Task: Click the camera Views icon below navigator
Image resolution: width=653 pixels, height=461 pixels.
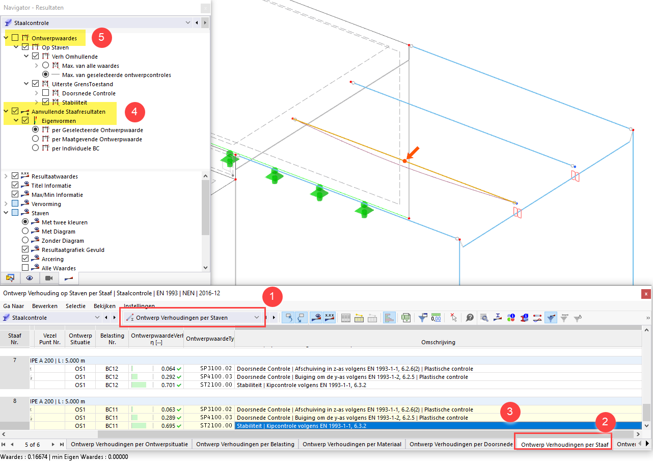Action: [x=48, y=278]
